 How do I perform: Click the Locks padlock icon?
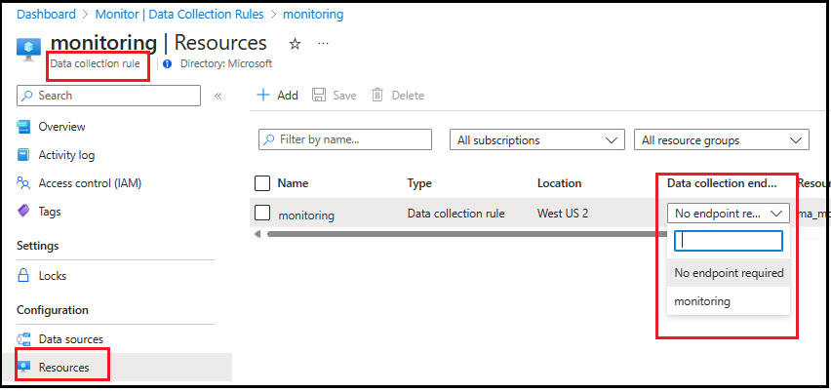(23, 275)
